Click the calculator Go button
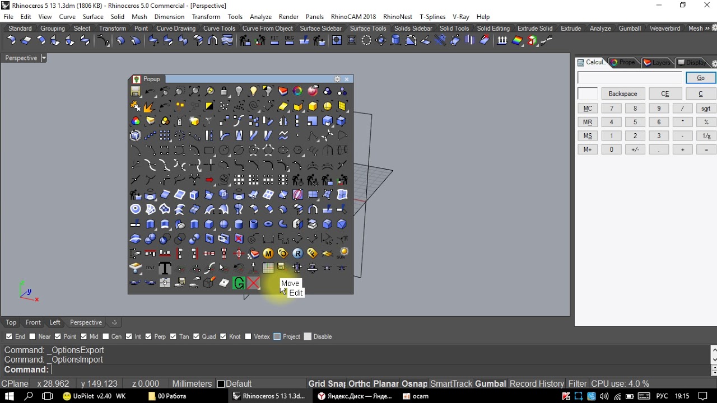This screenshot has height=403, width=717. [700, 78]
